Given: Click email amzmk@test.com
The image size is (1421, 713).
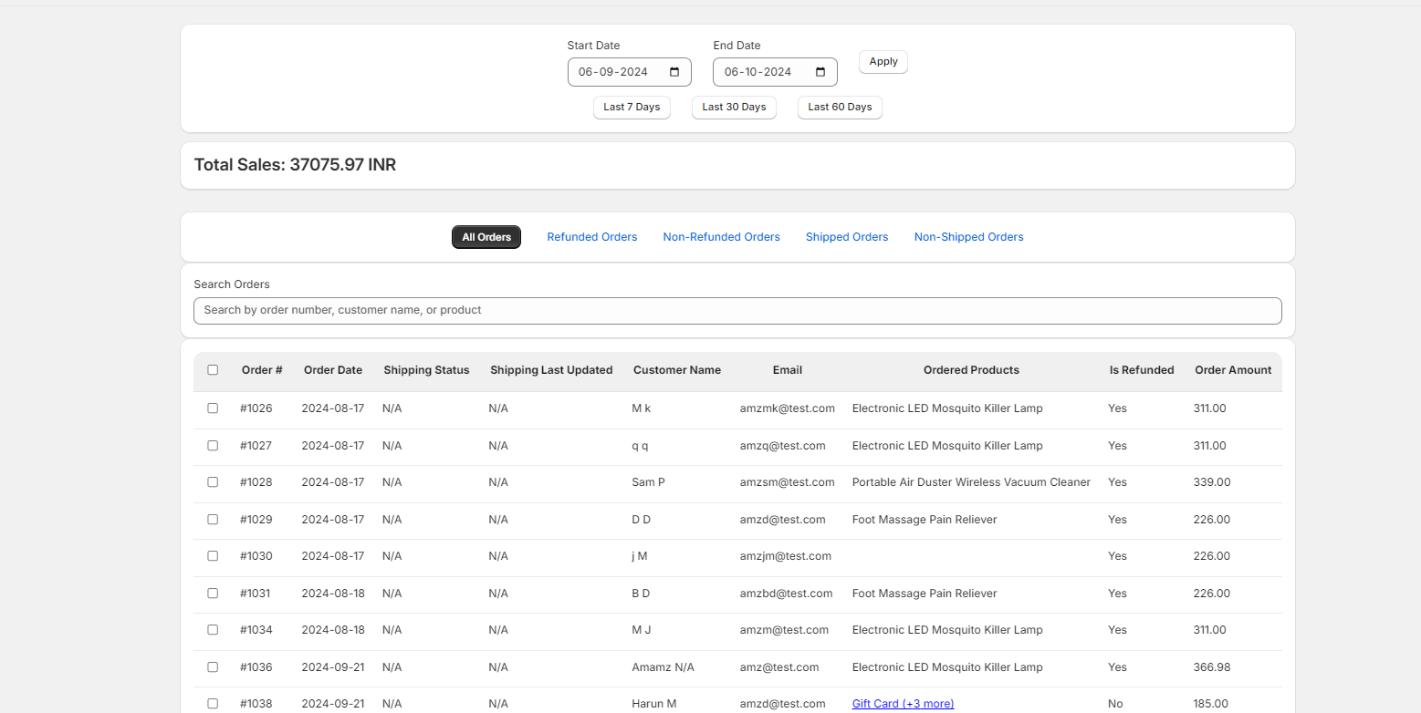Looking at the screenshot, I should [x=787, y=408].
